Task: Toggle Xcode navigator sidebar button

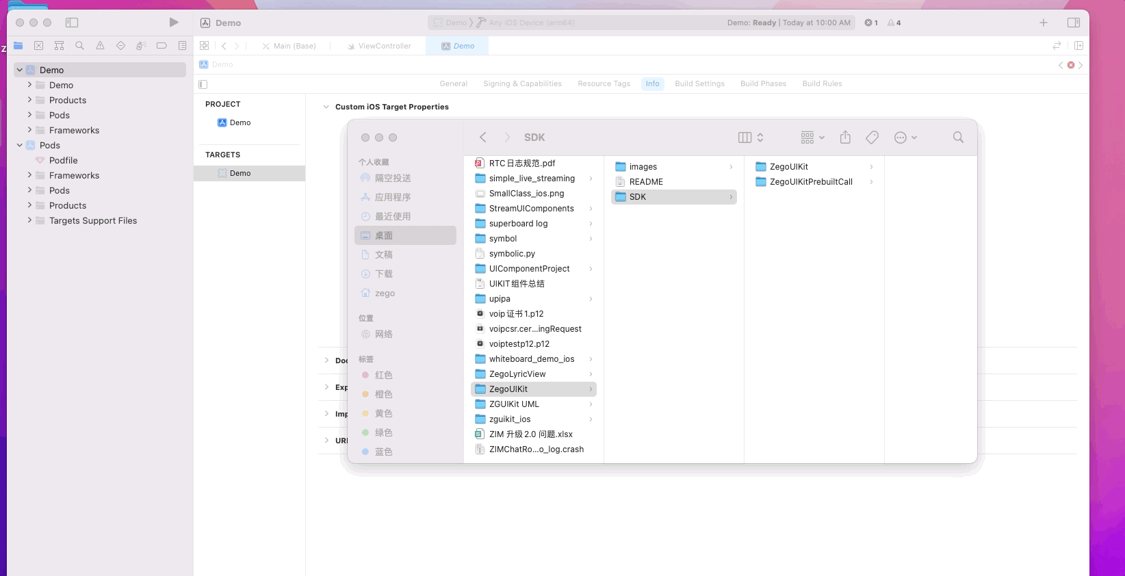Action: tap(72, 23)
